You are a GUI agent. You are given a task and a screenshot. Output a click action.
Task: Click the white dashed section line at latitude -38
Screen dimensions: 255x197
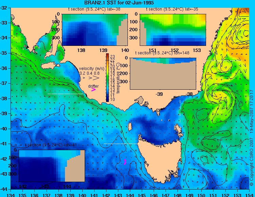[x=66, y=94]
